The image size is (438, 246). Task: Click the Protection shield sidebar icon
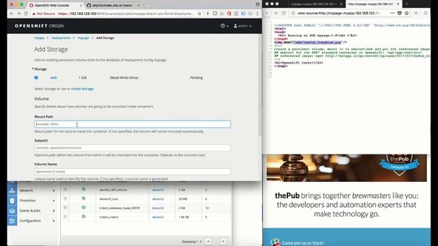[x=12, y=200]
